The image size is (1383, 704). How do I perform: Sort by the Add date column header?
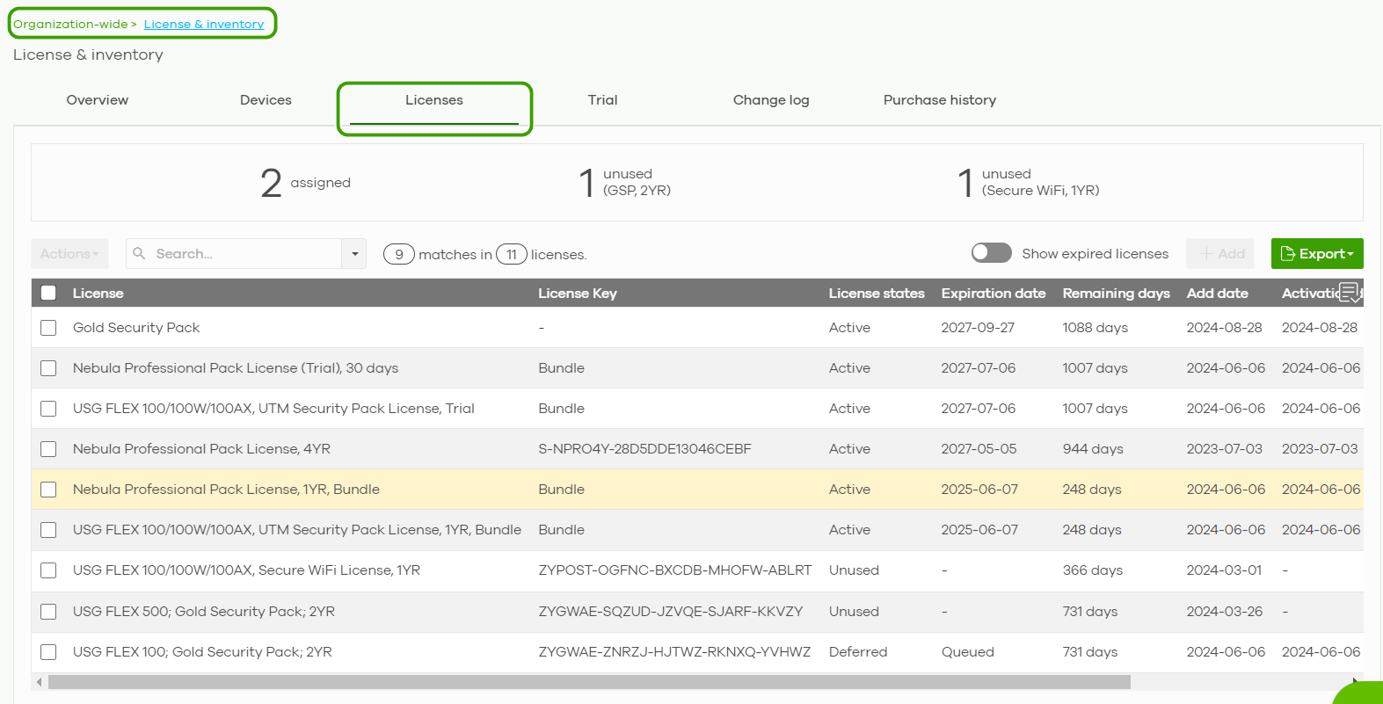pyautogui.click(x=1218, y=293)
